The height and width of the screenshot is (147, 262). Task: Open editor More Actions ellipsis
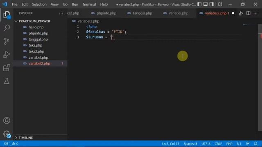tap(255, 13)
